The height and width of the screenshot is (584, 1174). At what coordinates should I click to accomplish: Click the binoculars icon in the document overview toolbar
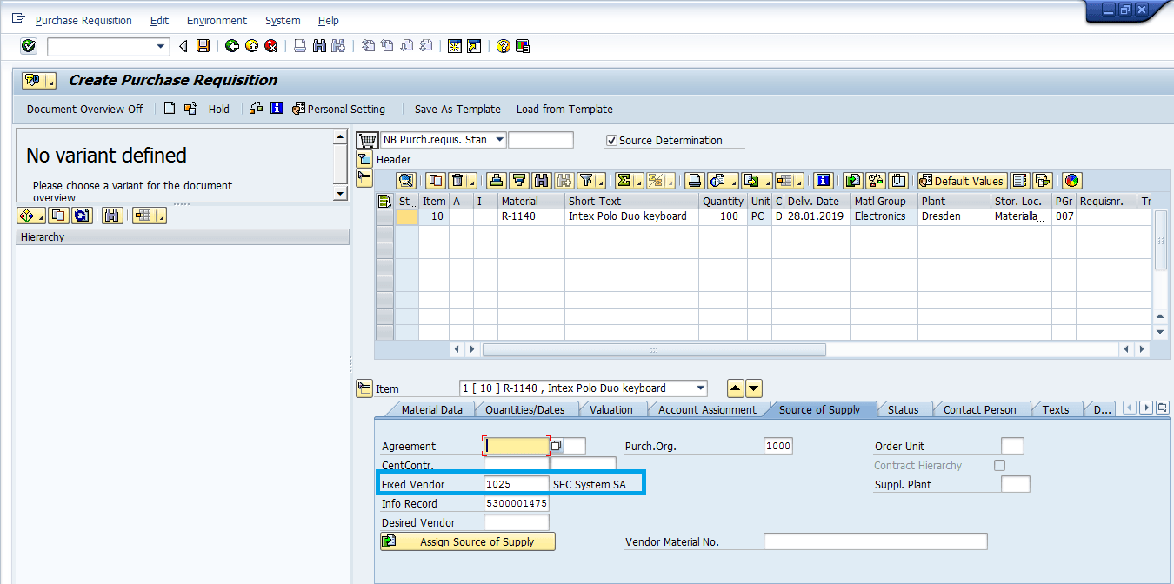[x=111, y=216]
